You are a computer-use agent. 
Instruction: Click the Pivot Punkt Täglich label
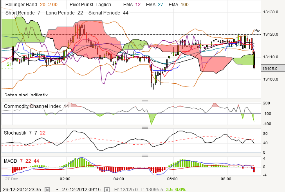(x=90, y=5)
